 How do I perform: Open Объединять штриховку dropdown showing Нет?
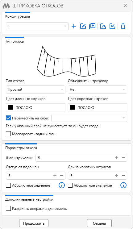click(x=98, y=90)
